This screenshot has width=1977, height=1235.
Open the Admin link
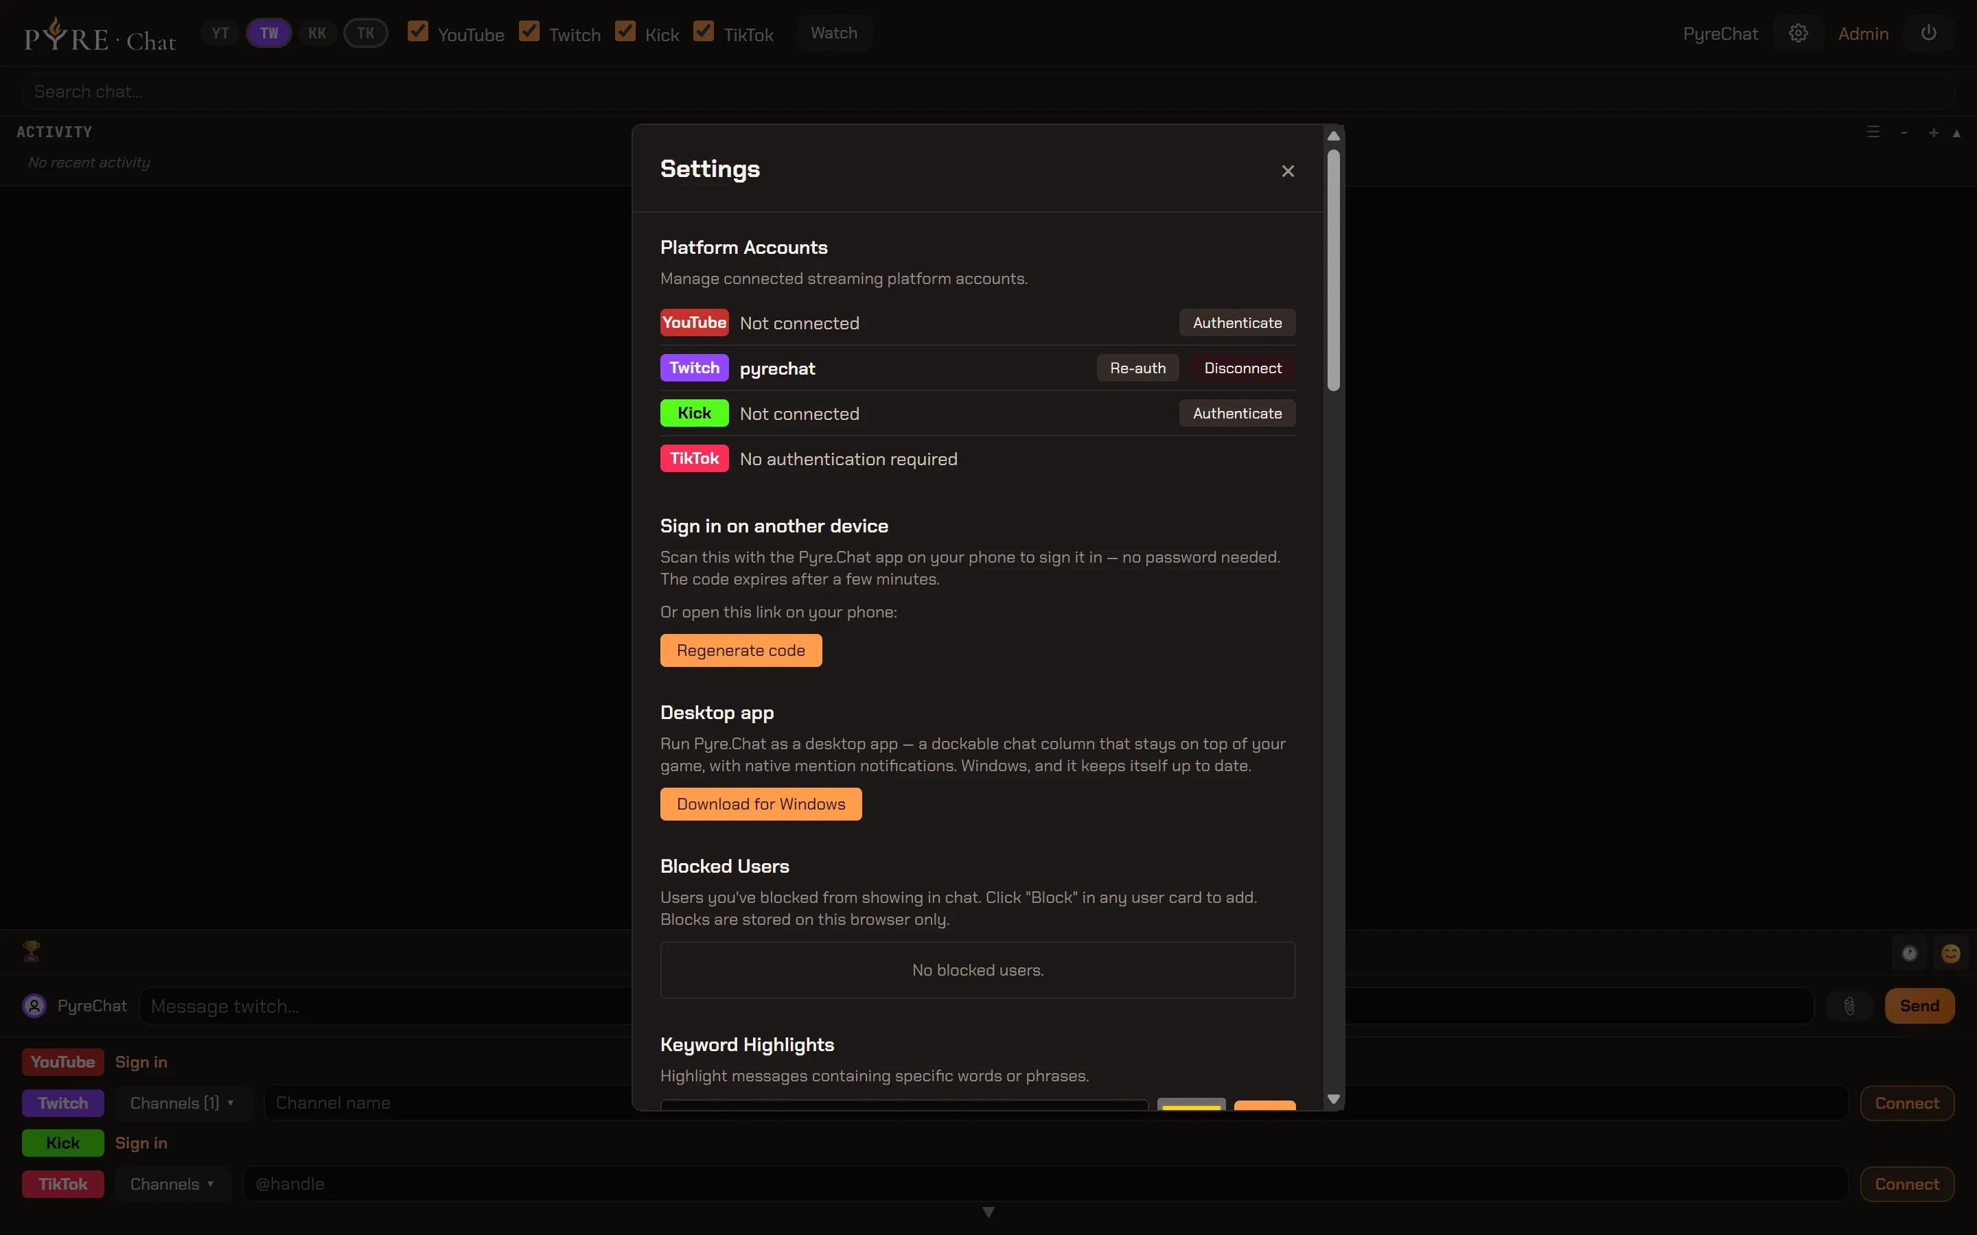pos(1862,34)
